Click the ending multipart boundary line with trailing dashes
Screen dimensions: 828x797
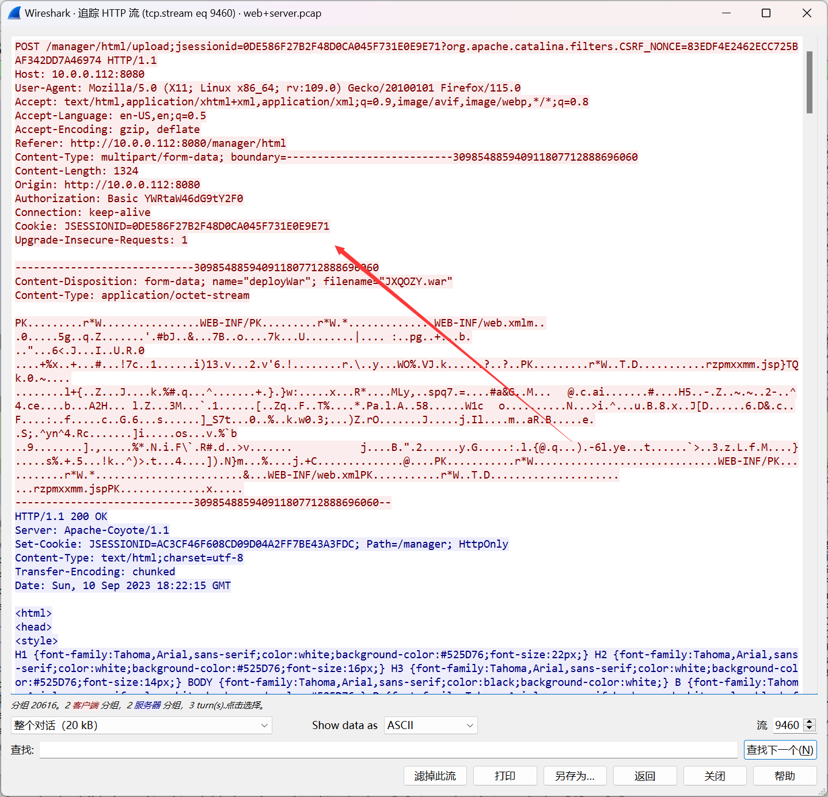(x=203, y=503)
